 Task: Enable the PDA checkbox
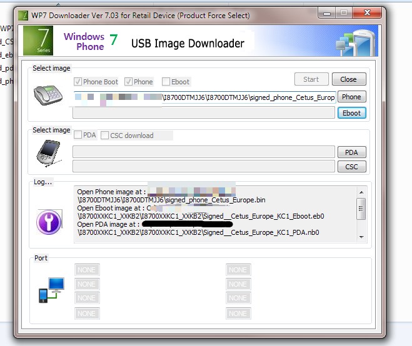tap(78, 135)
